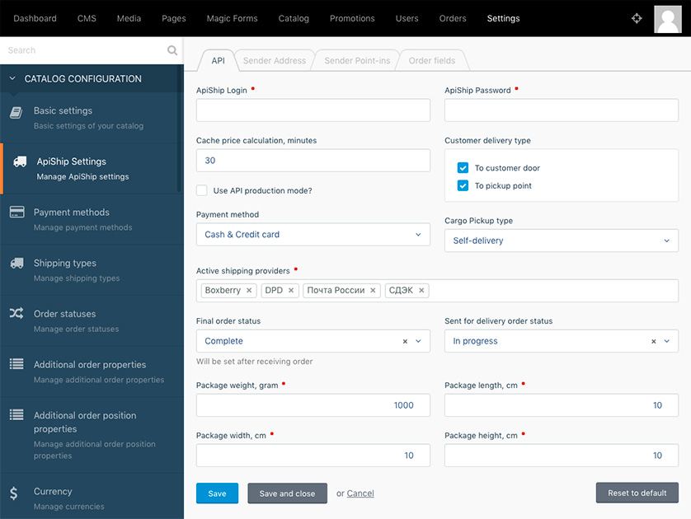The image size is (691, 519).
Task: Open the Settings menu
Action: pyautogui.click(x=503, y=18)
